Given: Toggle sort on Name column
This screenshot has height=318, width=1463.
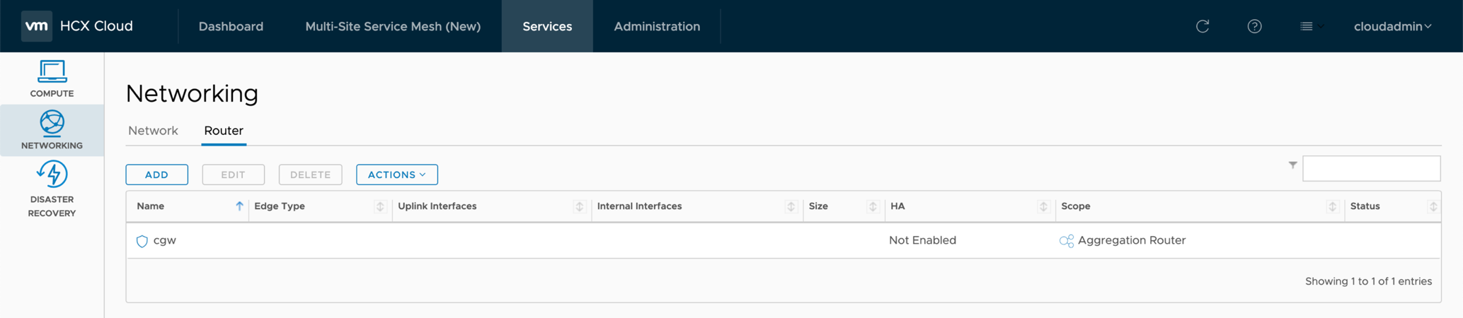Looking at the screenshot, I should tap(239, 206).
